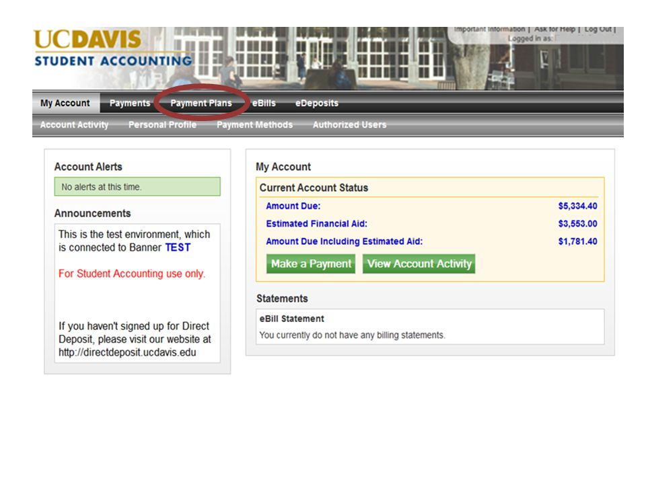Open the My Account tab
The image size is (646, 484).
tap(65, 103)
